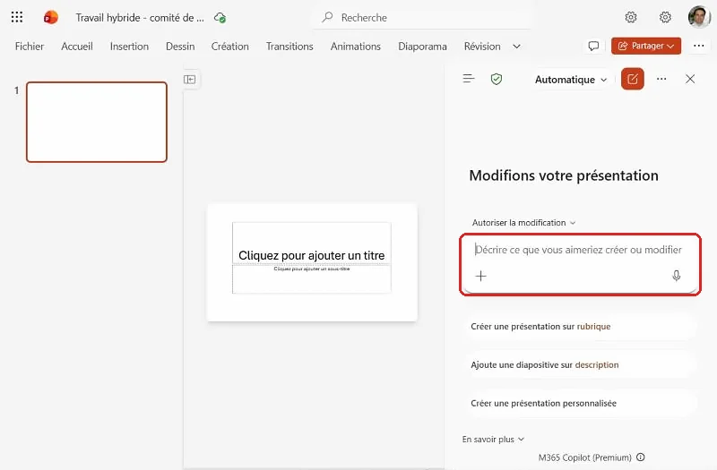Screen dimensions: 717x470
Task: Start a new Copilot chat
Action: [x=633, y=79]
